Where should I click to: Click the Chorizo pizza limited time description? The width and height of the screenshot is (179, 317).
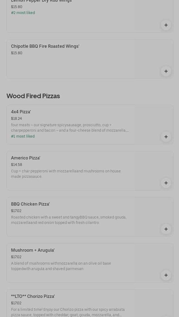point(68,312)
